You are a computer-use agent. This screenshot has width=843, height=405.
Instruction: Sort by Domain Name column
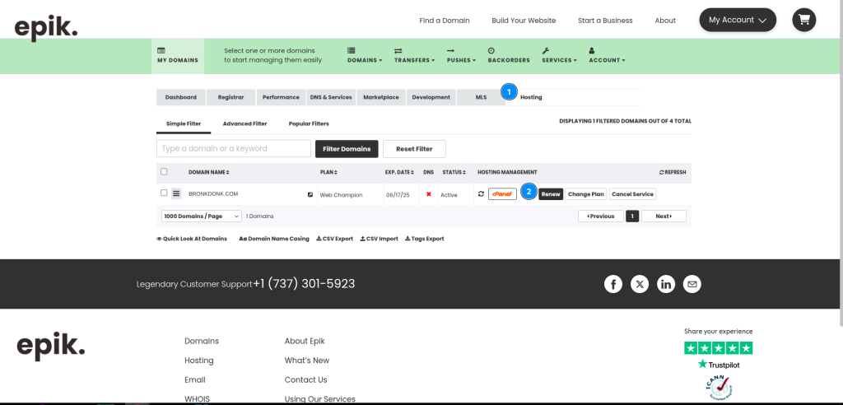coord(208,173)
